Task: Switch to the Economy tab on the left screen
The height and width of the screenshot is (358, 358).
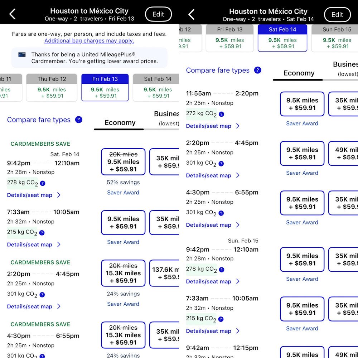Action: (x=120, y=123)
